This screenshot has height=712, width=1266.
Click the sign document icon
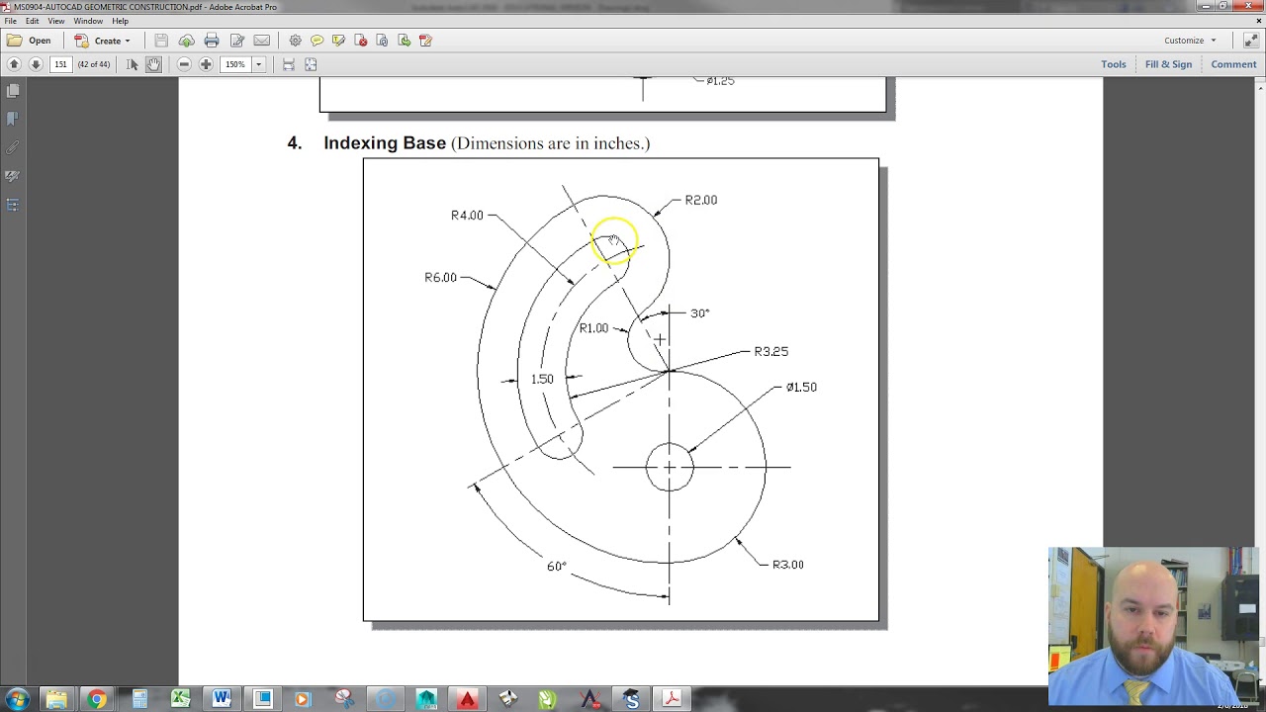coord(425,41)
